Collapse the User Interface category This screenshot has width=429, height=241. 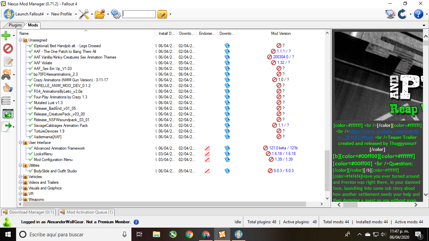tap(20, 143)
